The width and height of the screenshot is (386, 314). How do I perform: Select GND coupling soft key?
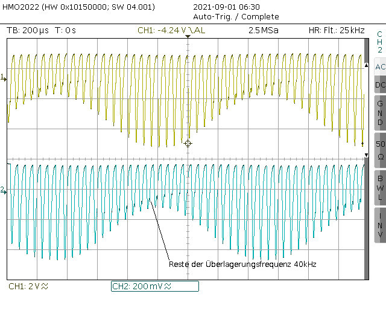[380, 113]
